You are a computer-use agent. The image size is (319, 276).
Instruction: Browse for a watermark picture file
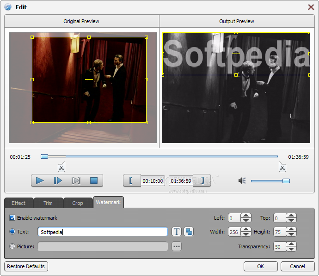coord(177,246)
